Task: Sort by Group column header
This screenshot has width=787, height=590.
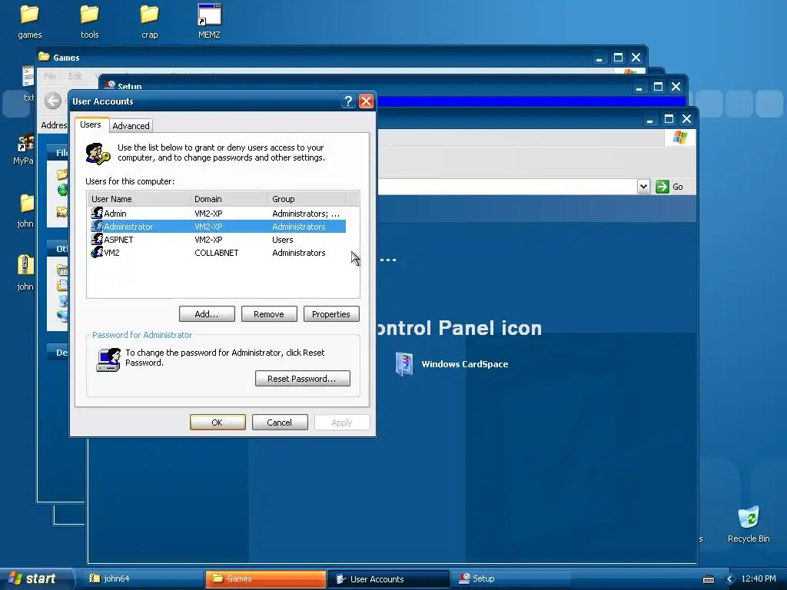Action: click(x=307, y=199)
